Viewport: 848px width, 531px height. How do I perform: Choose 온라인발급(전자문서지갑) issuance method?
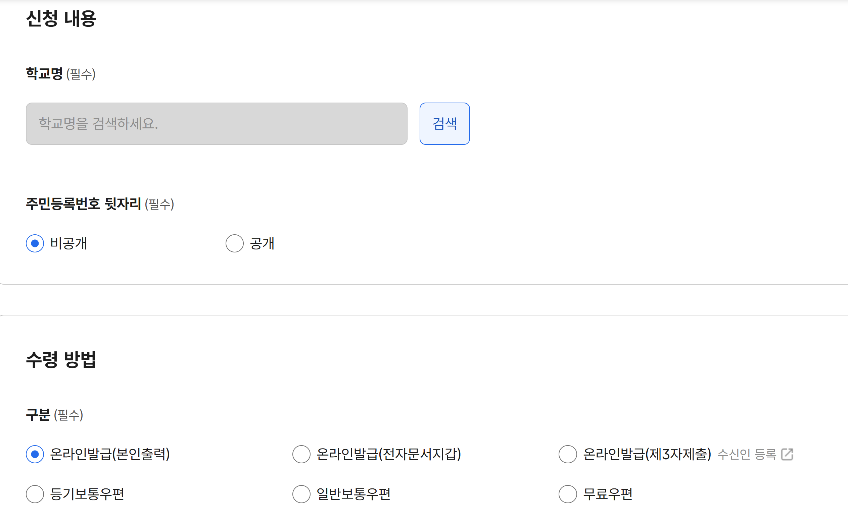click(x=301, y=454)
